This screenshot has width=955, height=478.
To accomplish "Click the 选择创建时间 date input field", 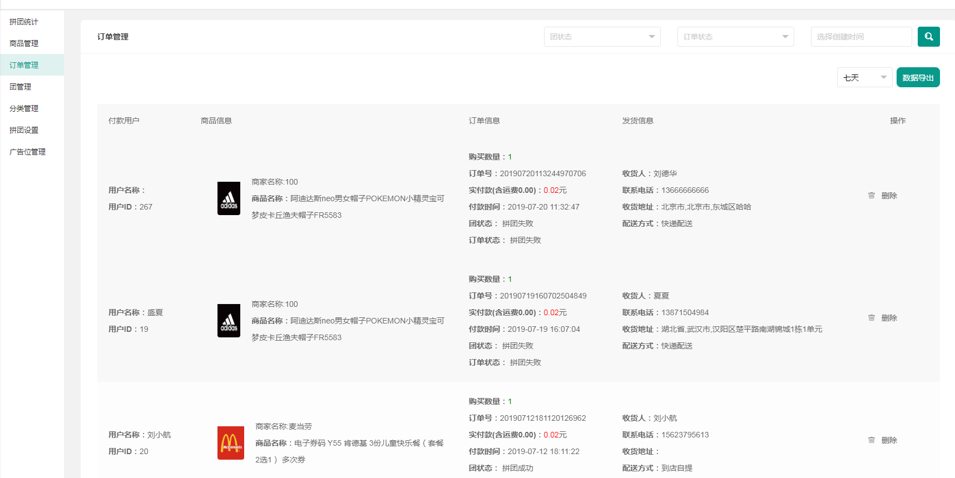I will click(x=861, y=37).
